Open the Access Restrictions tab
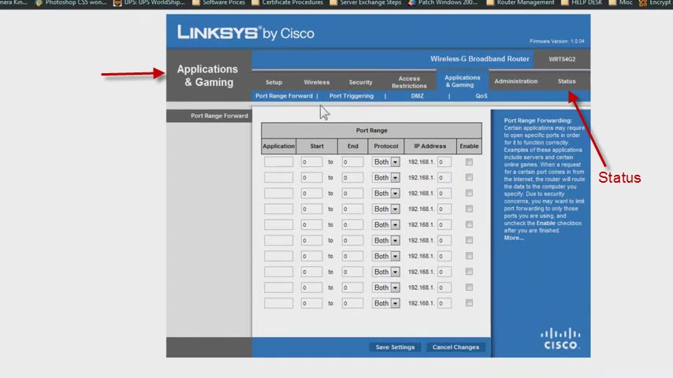Image resolution: width=673 pixels, height=378 pixels. point(409,82)
